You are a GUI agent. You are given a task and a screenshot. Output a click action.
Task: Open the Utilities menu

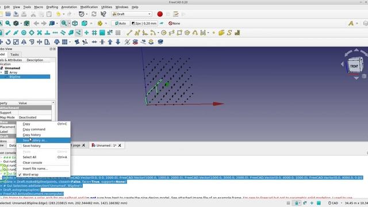pyautogui.click(x=106, y=7)
